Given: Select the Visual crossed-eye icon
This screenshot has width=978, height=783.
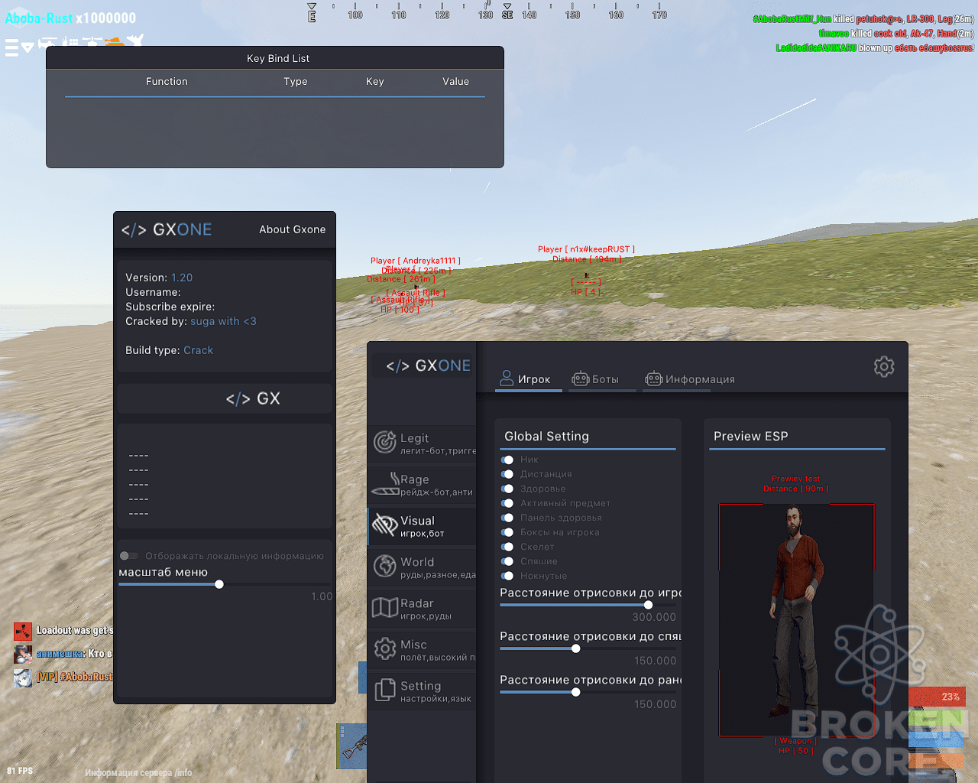Looking at the screenshot, I should [x=384, y=525].
